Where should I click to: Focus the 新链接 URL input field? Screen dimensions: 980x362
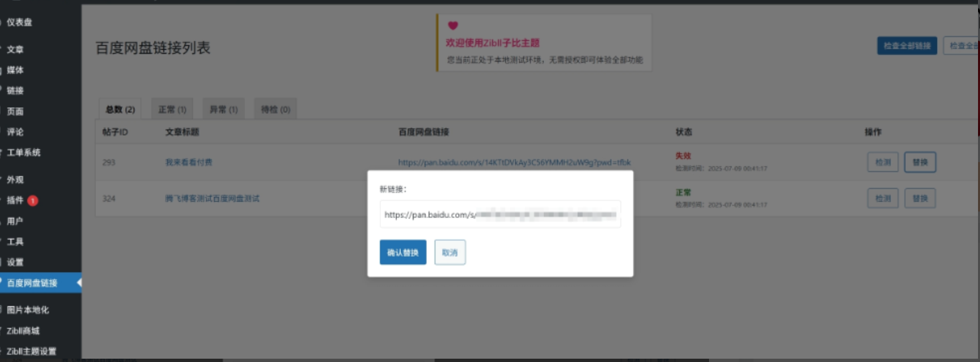(x=500, y=214)
